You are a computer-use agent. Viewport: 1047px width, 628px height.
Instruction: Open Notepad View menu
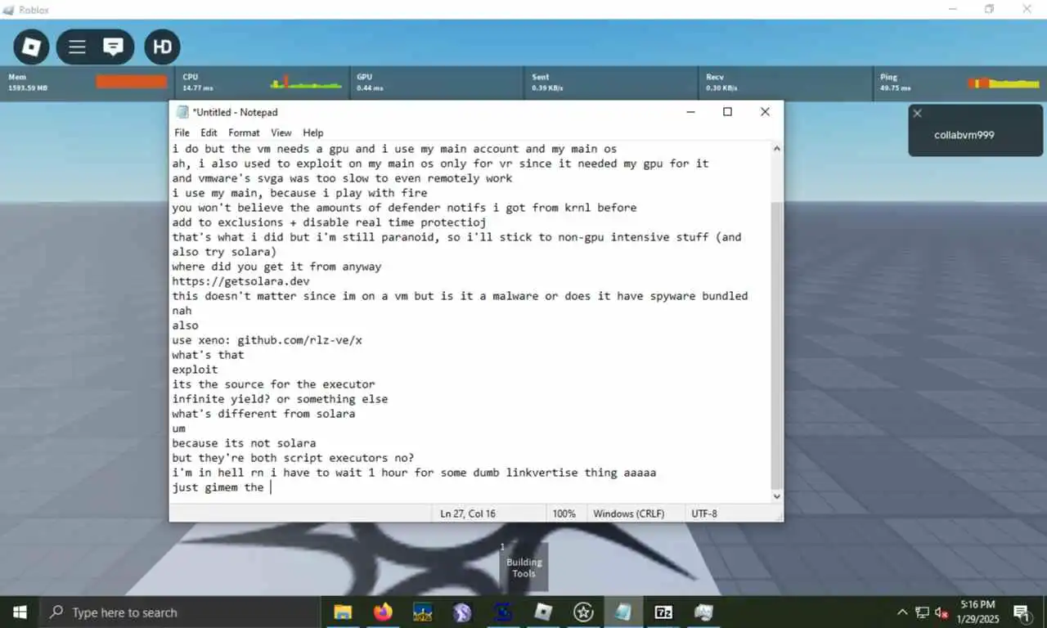tap(281, 132)
